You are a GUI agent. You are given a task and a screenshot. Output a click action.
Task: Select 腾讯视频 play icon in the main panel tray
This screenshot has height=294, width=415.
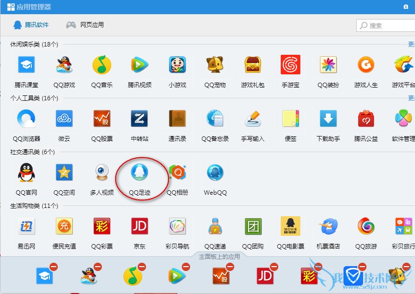(177, 276)
